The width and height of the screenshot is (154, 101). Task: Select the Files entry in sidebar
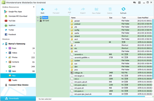pos(18,76)
